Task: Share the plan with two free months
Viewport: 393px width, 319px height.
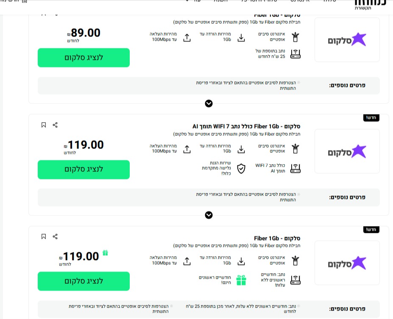Action: point(55,237)
